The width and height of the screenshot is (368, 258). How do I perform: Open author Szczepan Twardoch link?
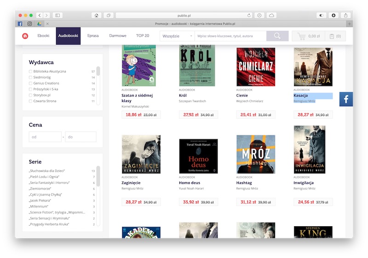192,101
